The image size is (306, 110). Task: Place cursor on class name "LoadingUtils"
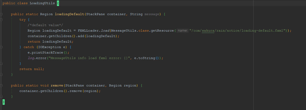coord(42,3)
